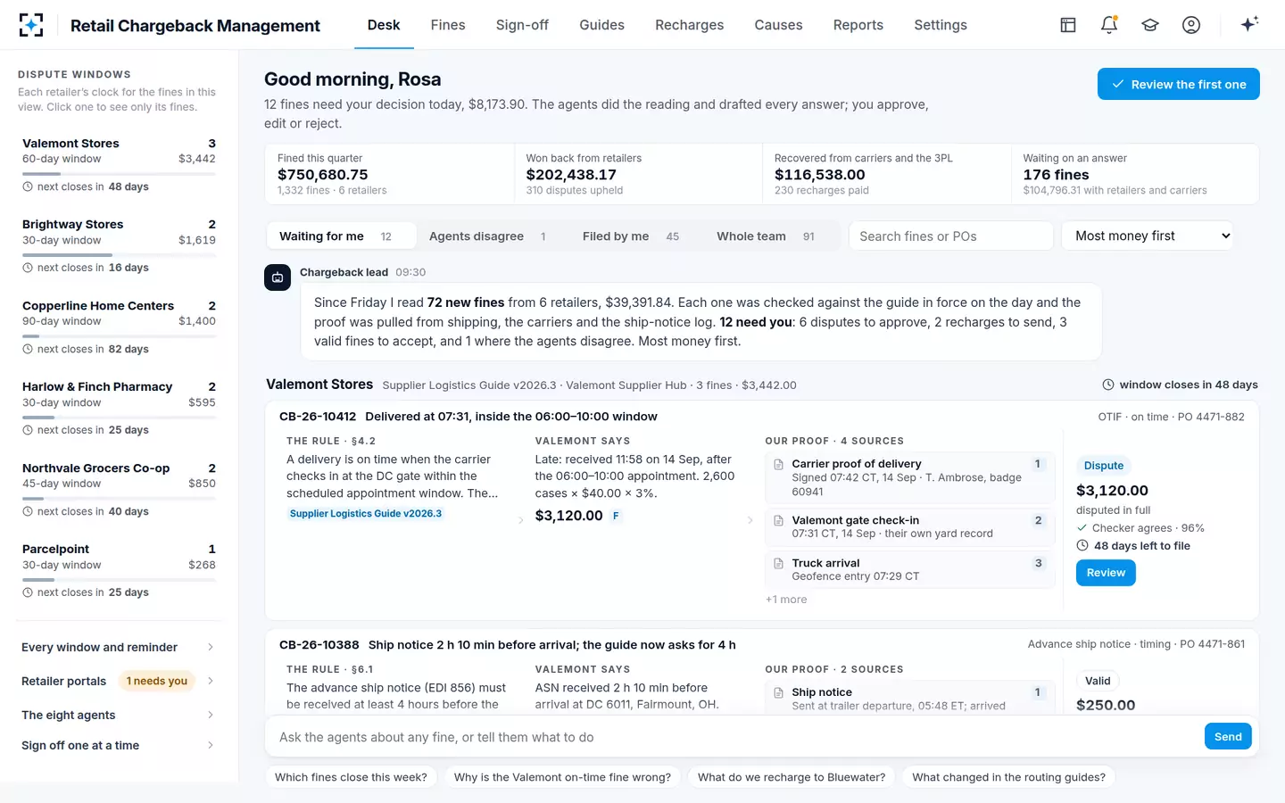Open the Sign-off tab

(x=522, y=25)
